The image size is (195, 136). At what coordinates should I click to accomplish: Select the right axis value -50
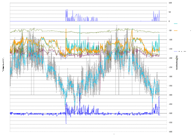point(170,30)
